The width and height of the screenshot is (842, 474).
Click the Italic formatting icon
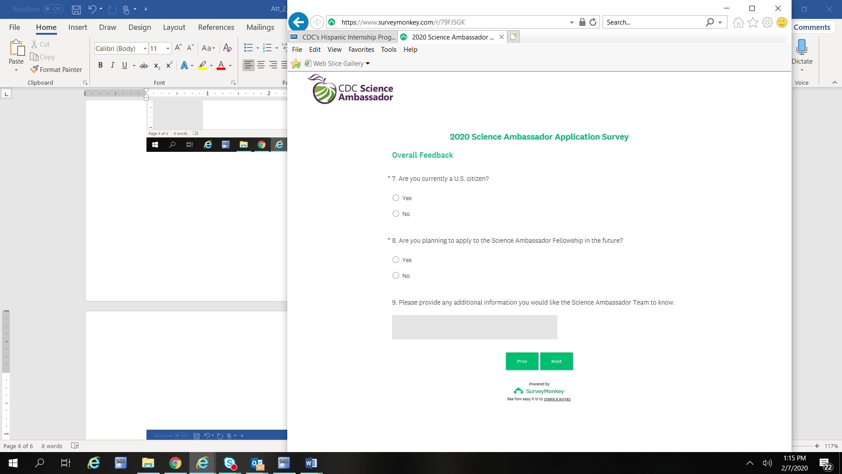(x=113, y=65)
